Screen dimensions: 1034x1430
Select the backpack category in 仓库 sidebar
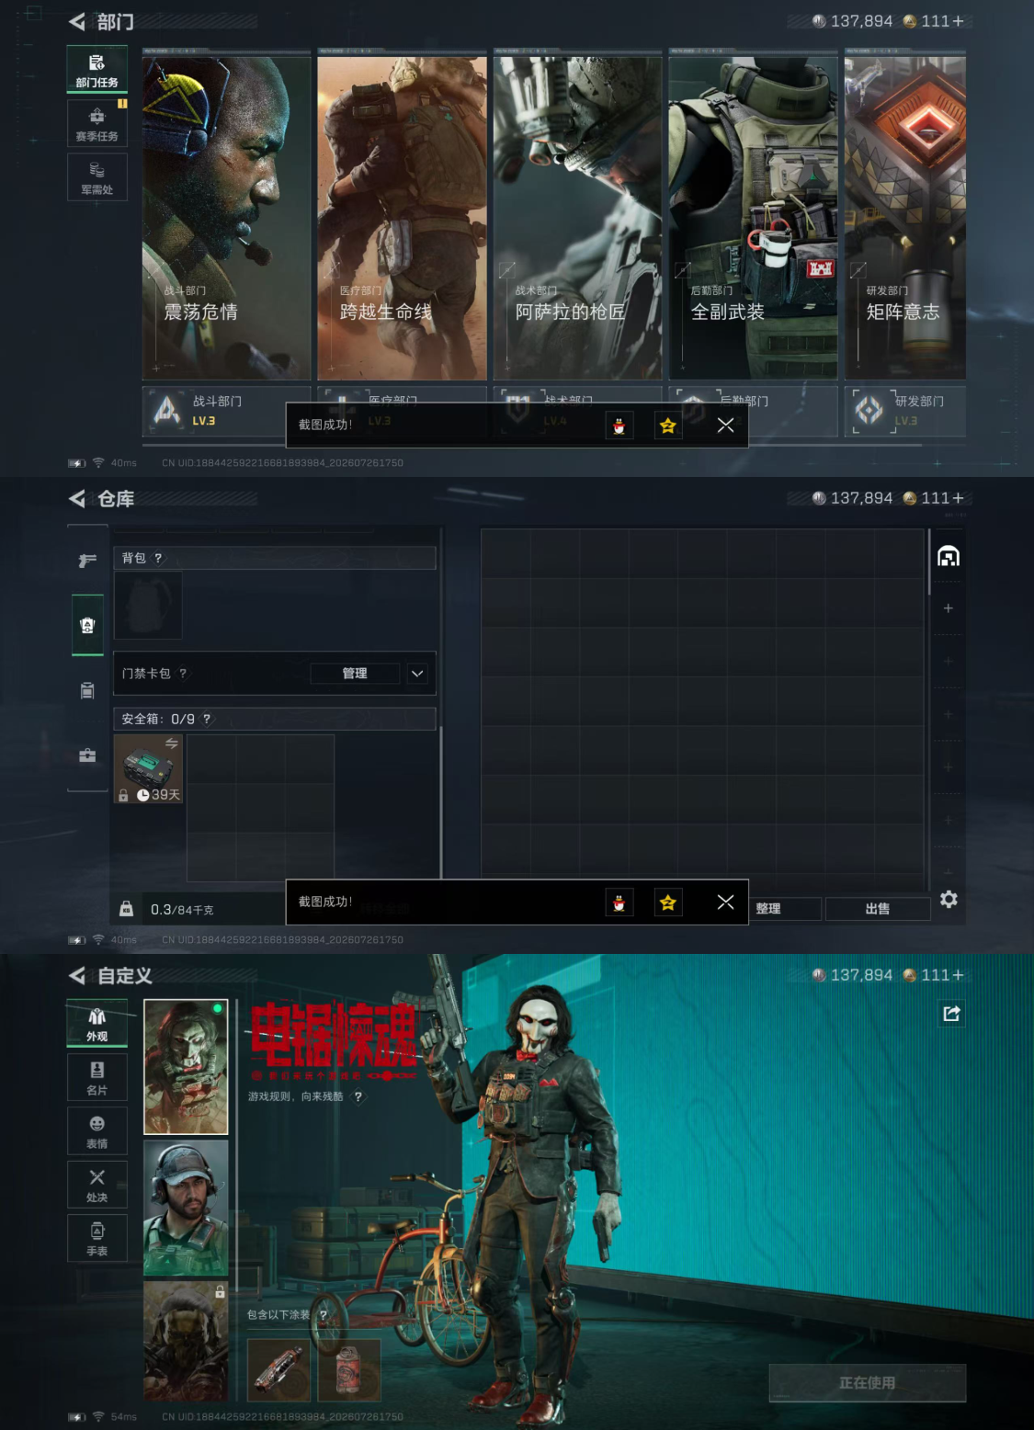click(x=87, y=626)
